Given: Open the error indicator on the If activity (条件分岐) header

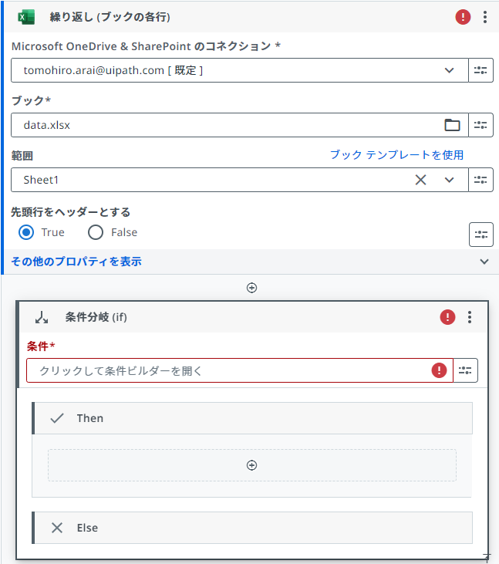Looking at the screenshot, I should coord(447,317).
